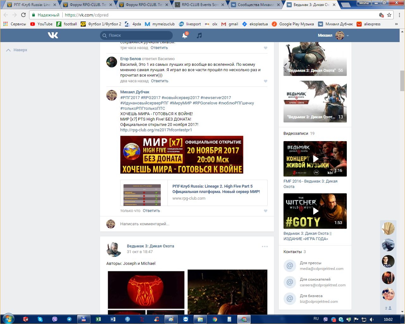Click the post date 31 окт в 18:47
405x324 pixels.
pyautogui.click(x=140, y=252)
